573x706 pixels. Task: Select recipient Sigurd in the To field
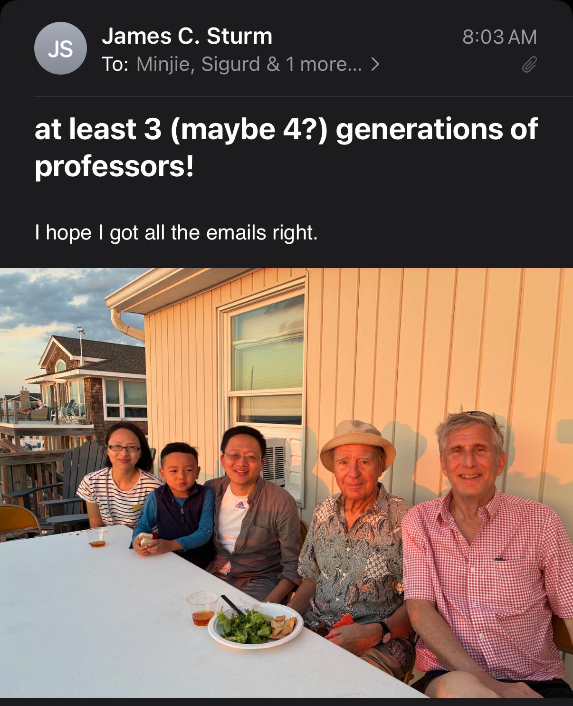click(230, 65)
